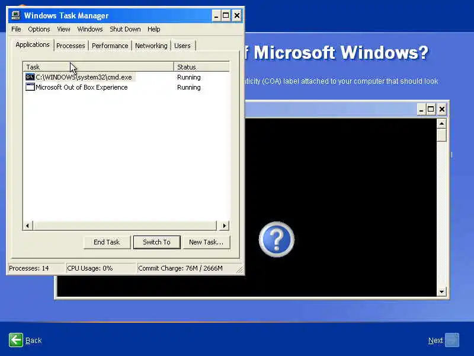Image resolution: width=474 pixels, height=356 pixels.
Task: Open the Help menu
Action: [x=154, y=29]
